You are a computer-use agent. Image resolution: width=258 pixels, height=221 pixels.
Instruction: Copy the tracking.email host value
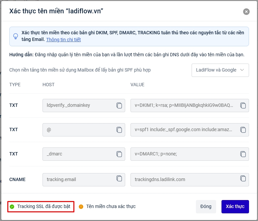(119, 178)
